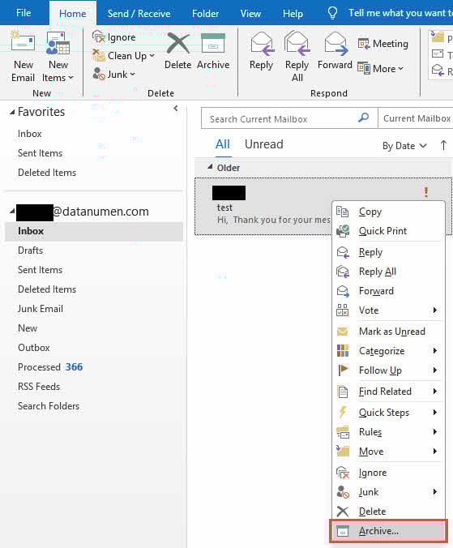
Task: Click in Search Current Mailbox field
Action: pyautogui.click(x=280, y=119)
